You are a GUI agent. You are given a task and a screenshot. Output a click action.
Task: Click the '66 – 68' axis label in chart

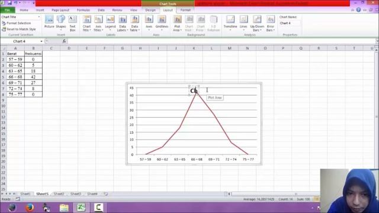[x=197, y=159]
